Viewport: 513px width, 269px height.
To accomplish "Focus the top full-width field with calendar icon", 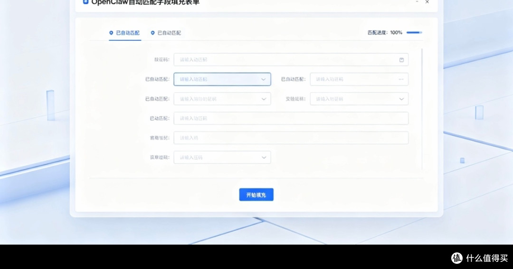I will pos(291,60).
